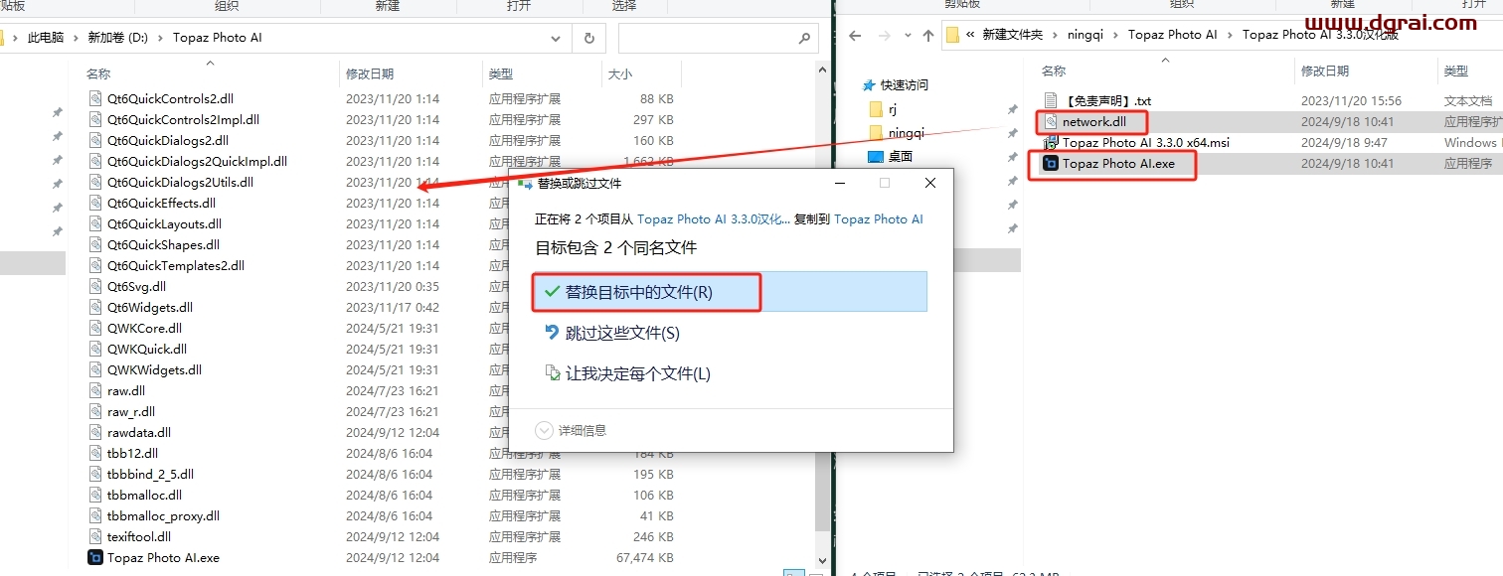Expand the details info chevron in dialog

point(544,430)
